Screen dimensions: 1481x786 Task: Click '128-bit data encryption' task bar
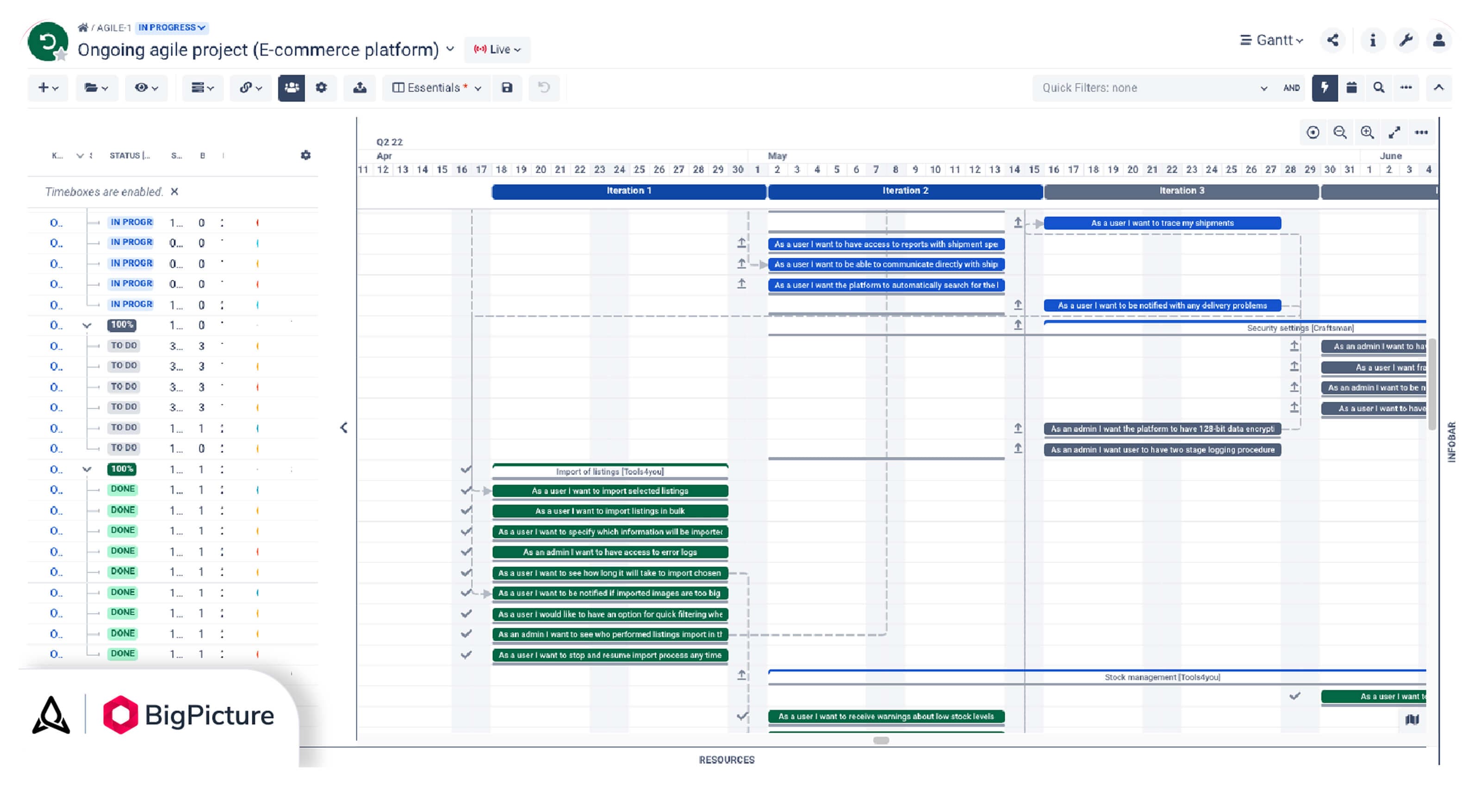[x=1163, y=429]
